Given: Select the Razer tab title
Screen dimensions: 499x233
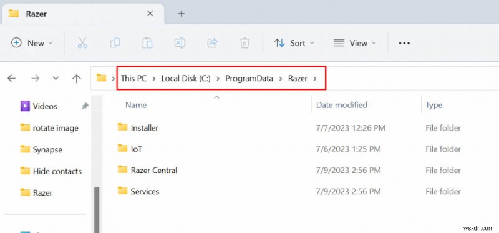Looking at the screenshot, I should click(36, 14).
